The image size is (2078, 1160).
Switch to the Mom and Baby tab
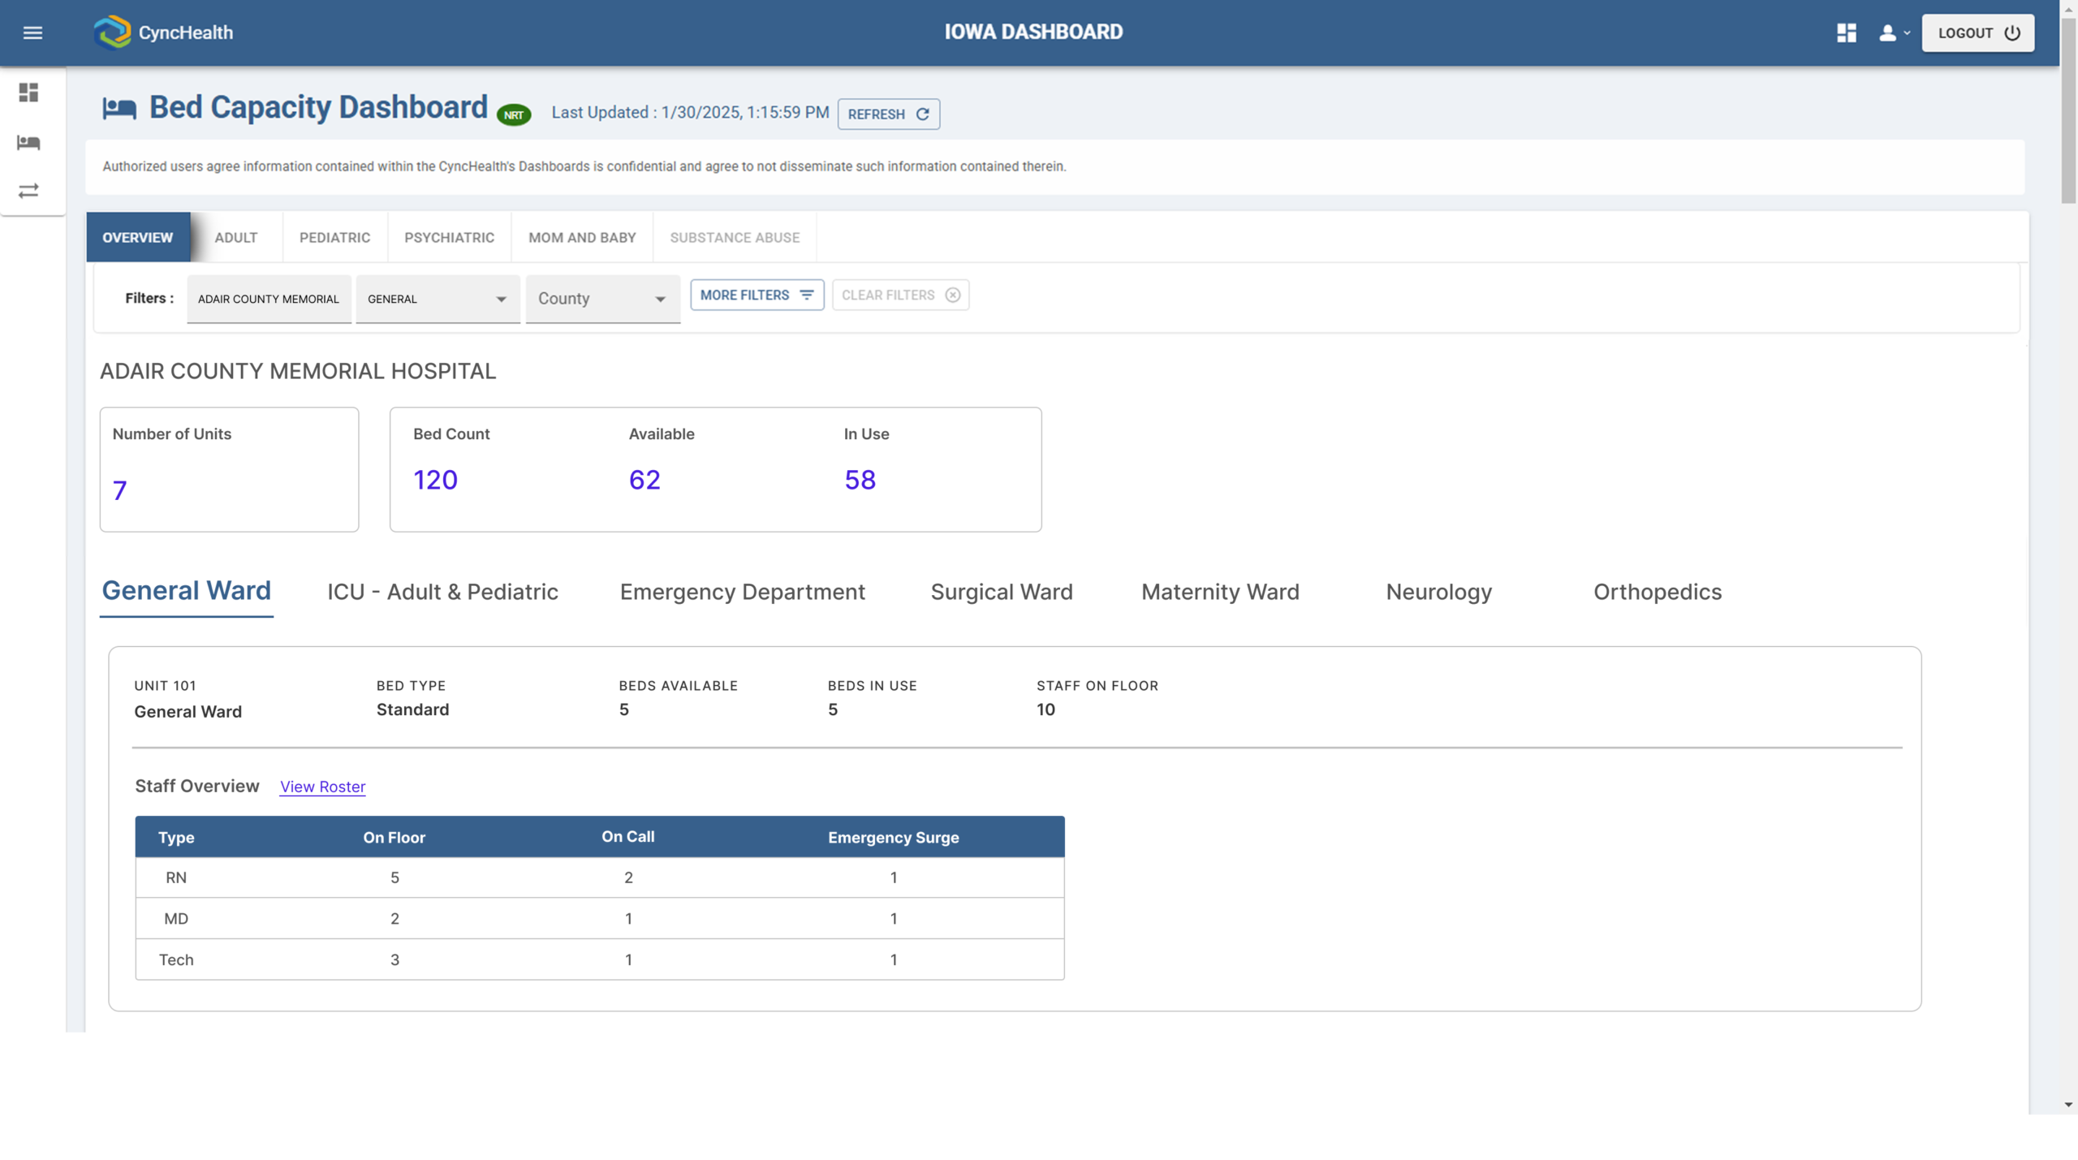click(582, 237)
